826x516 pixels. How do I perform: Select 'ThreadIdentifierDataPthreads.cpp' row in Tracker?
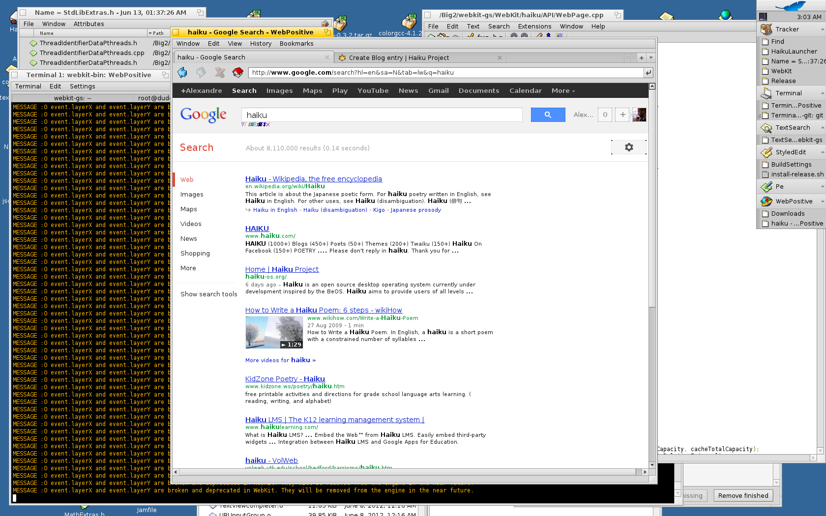click(x=95, y=53)
